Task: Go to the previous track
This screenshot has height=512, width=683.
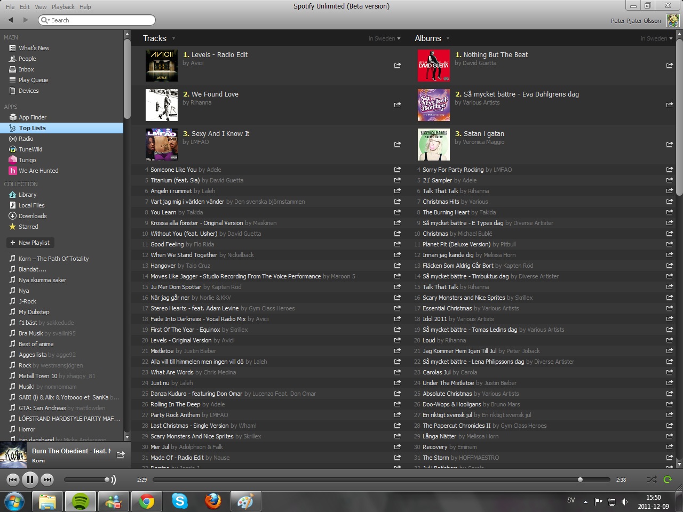Action: tap(13, 479)
